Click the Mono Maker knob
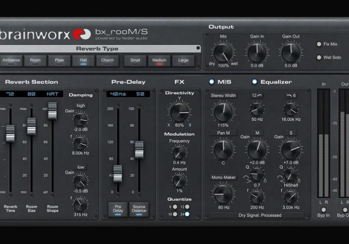Viewport: 349px width, 244px height. [223, 192]
